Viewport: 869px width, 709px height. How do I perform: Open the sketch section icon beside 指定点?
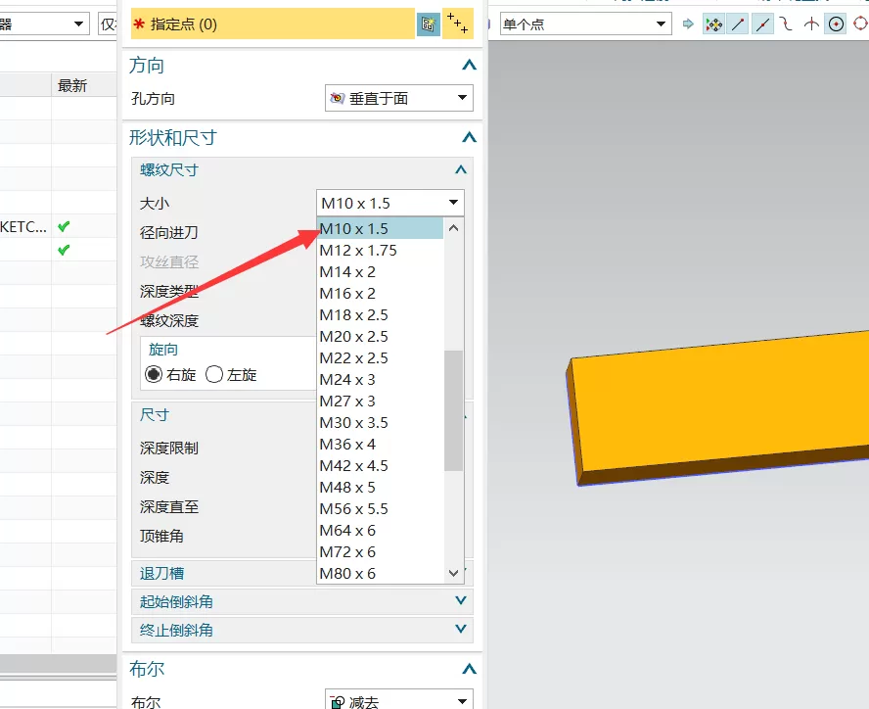pos(428,24)
